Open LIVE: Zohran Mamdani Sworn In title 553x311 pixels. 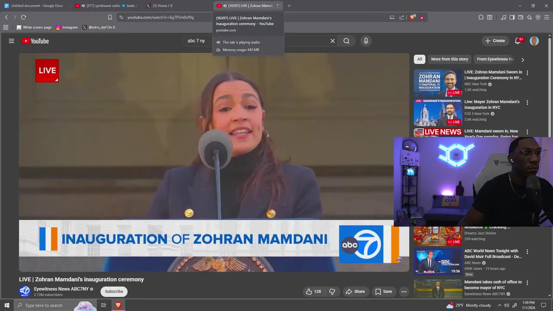pyautogui.click(x=493, y=75)
